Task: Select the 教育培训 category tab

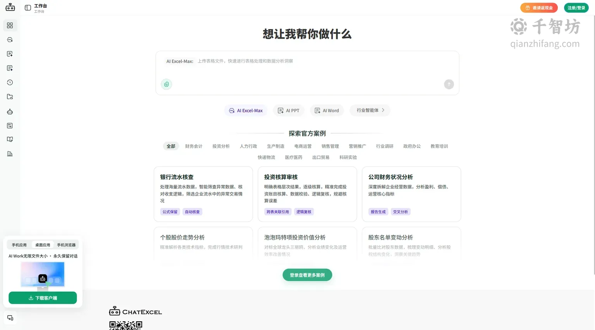Action: pos(439,146)
